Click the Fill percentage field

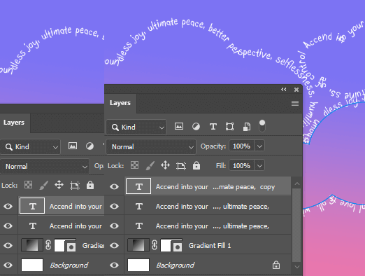point(241,166)
